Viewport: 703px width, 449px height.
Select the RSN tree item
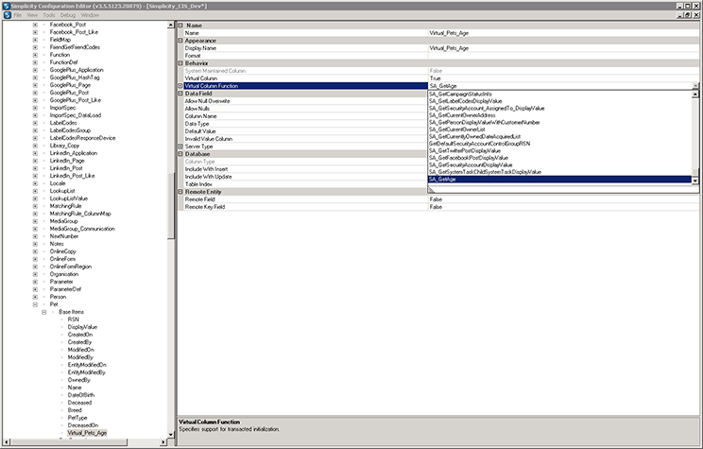(73, 319)
